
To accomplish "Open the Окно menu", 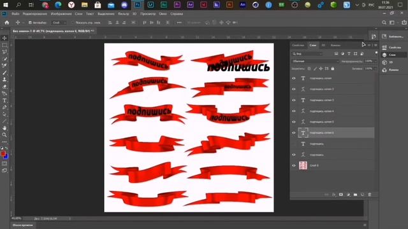I will tap(163, 14).
